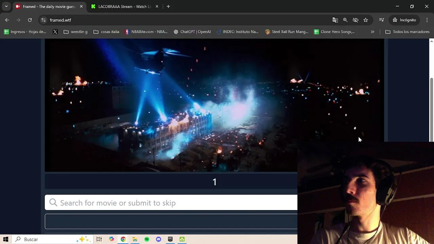Show the hidden bookmarks chevron

click(x=373, y=32)
